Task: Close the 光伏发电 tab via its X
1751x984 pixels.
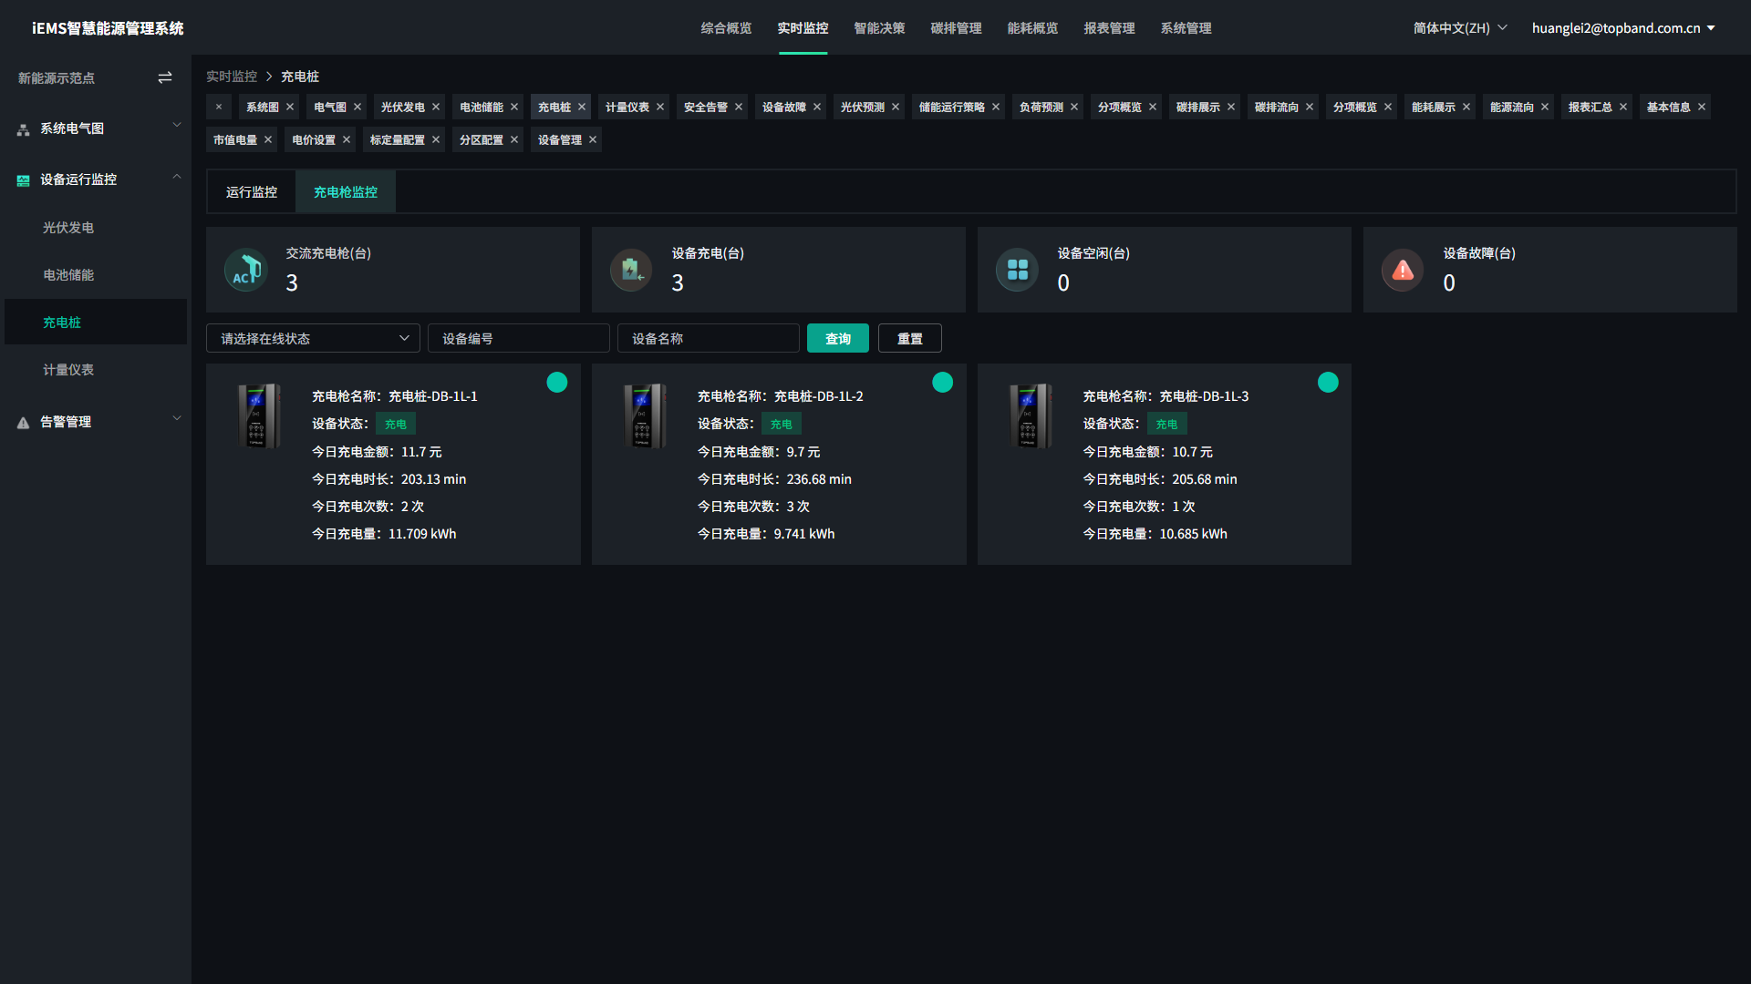Action: [436, 108]
